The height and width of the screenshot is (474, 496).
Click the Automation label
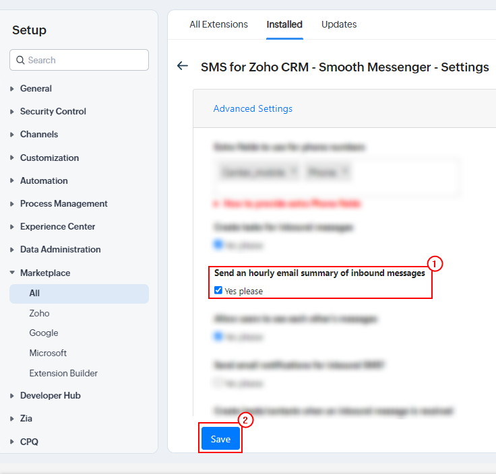pos(44,180)
